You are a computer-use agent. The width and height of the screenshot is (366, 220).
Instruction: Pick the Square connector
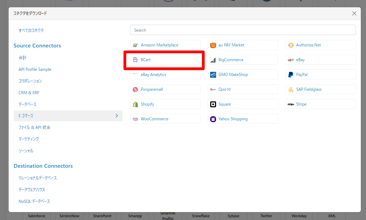point(243,104)
